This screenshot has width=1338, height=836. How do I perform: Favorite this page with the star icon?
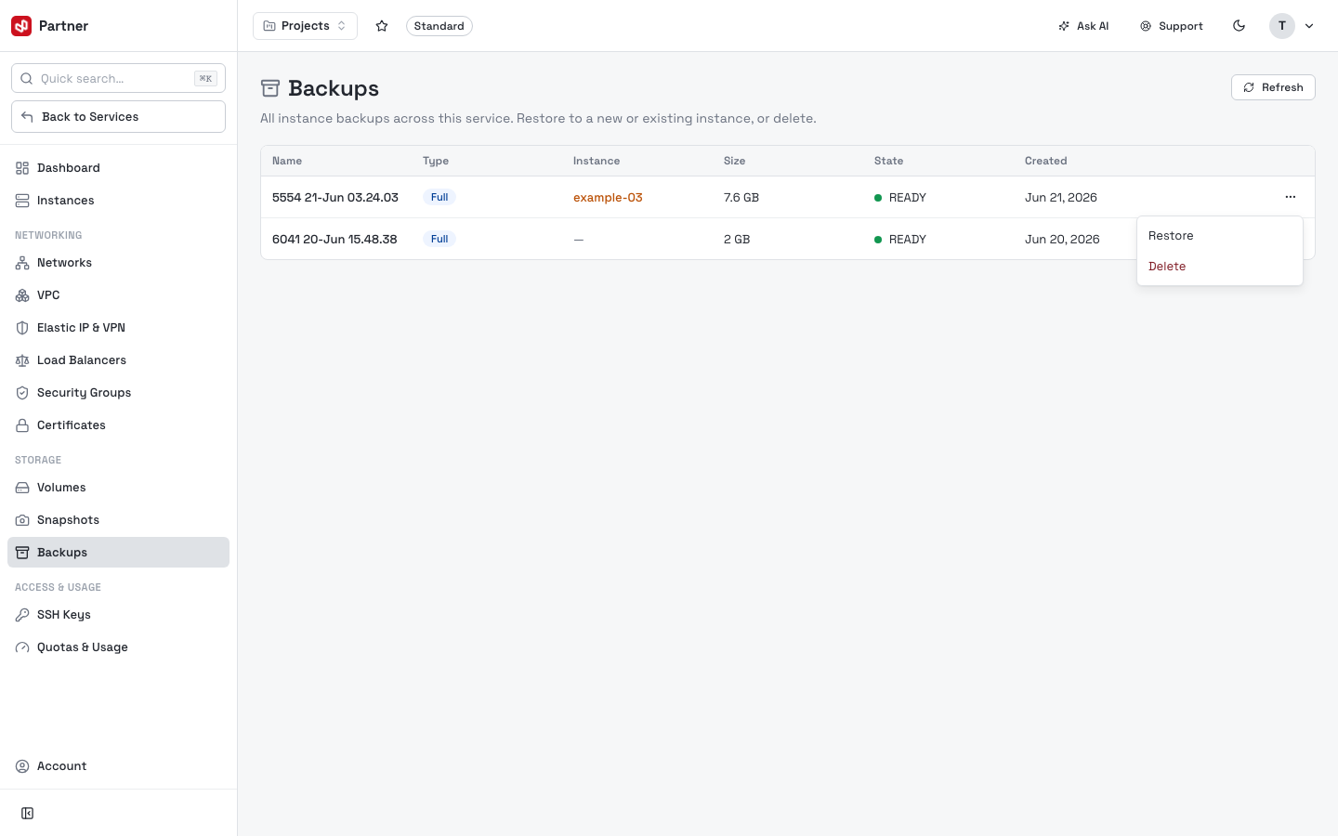[382, 26]
